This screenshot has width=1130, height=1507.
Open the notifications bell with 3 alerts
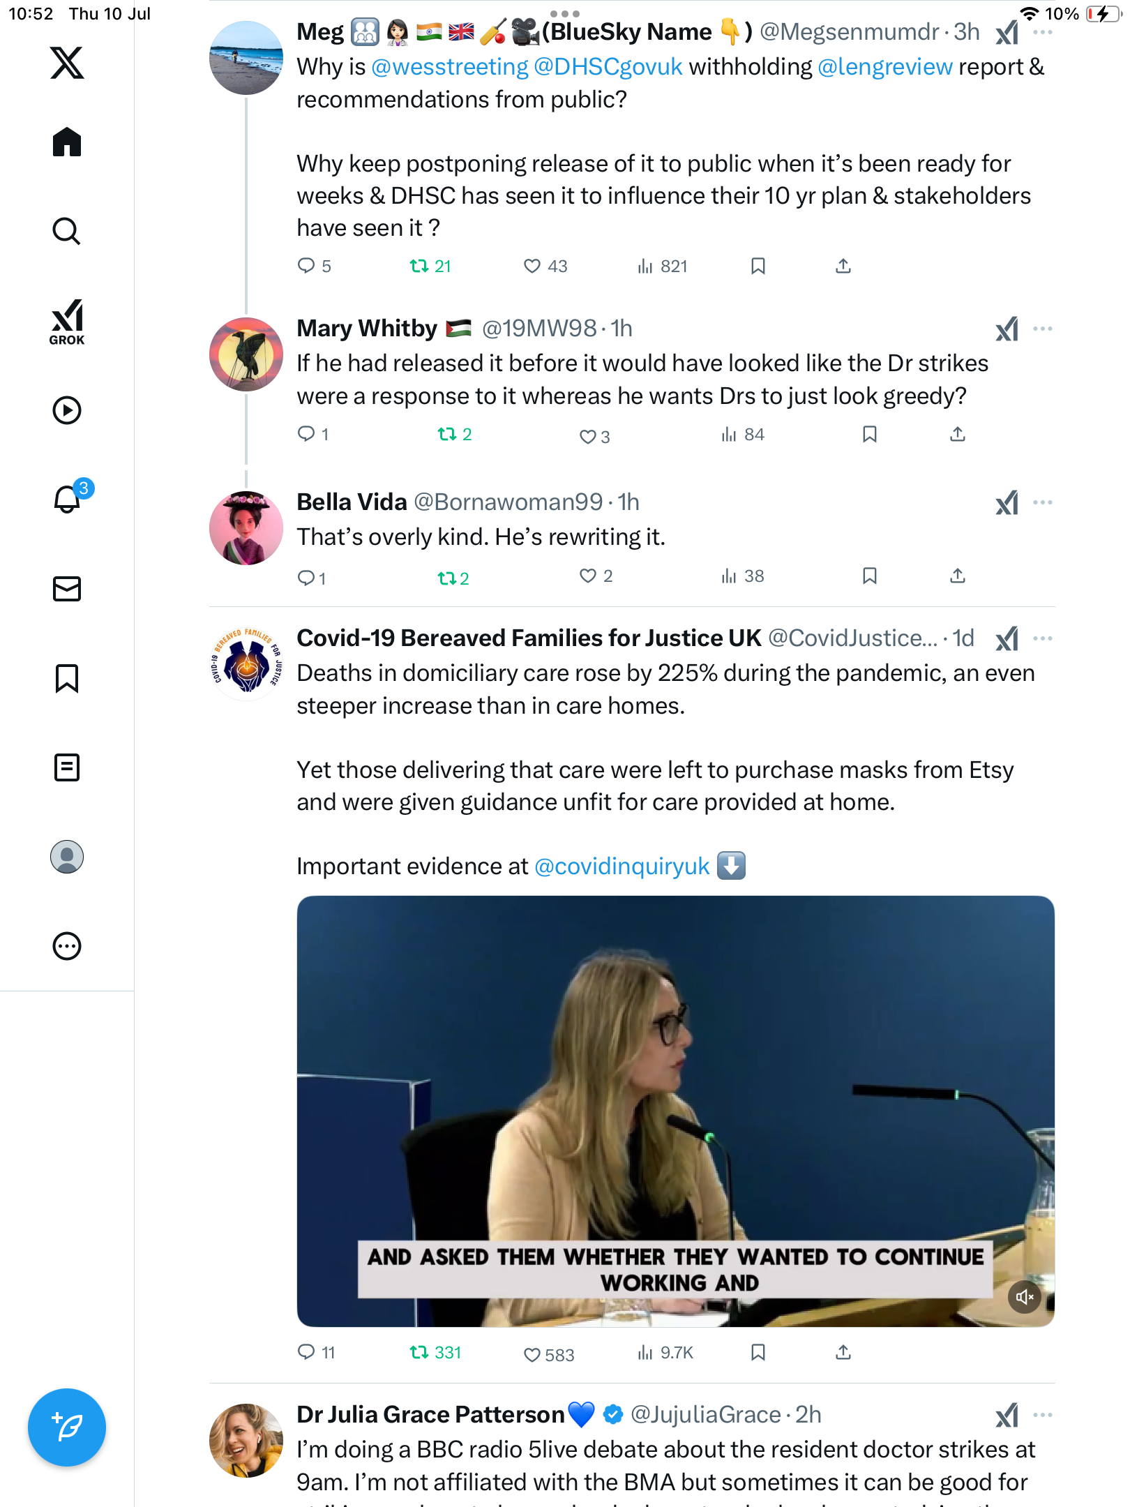(68, 498)
